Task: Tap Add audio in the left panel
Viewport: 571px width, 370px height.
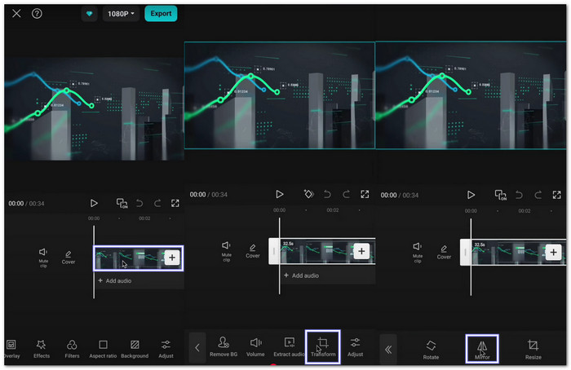Action: [x=115, y=281]
